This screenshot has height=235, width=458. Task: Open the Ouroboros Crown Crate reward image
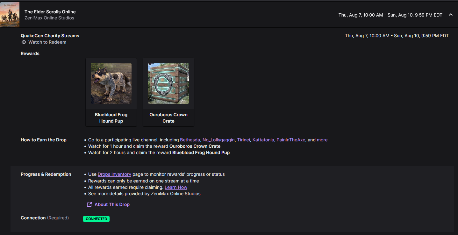[168, 83]
